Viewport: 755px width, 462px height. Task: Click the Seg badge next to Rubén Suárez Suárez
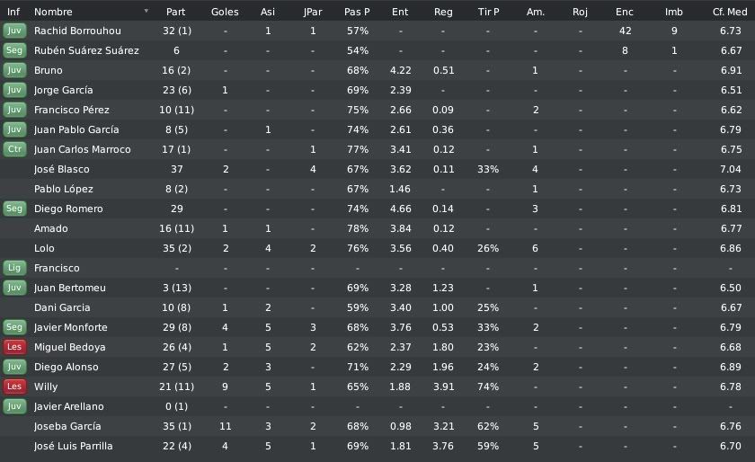coord(14,50)
